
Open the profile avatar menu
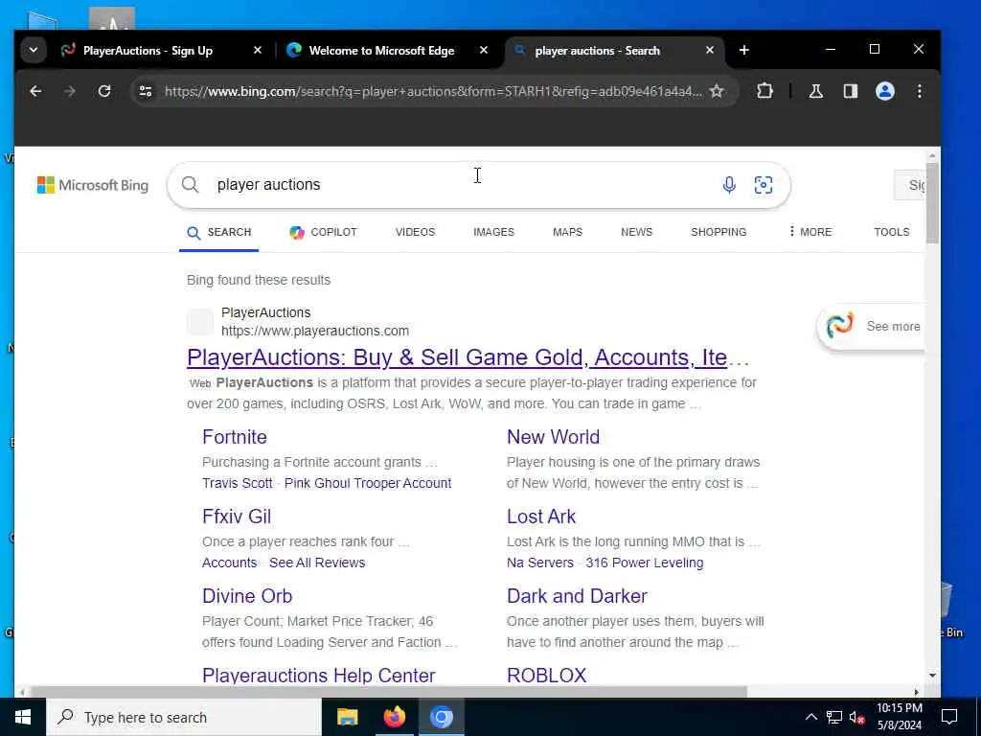[x=884, y=91]
